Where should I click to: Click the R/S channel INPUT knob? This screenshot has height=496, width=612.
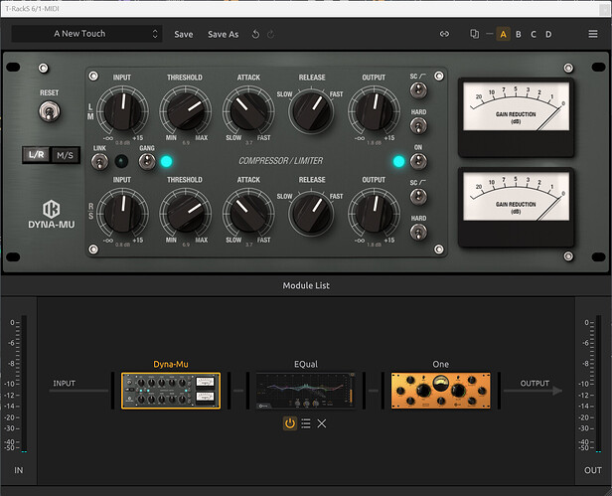[122, 214]
